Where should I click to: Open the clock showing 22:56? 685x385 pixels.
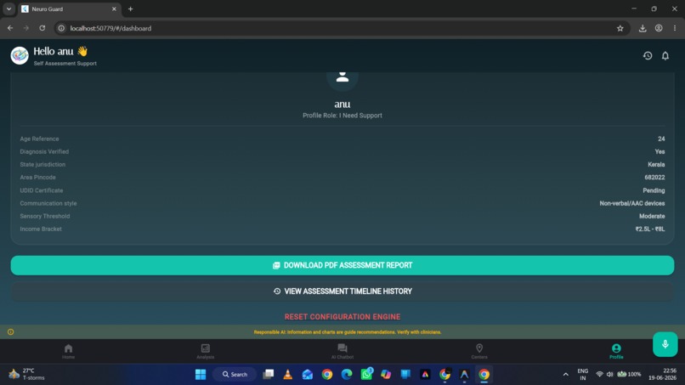click(x=662, y=374)
